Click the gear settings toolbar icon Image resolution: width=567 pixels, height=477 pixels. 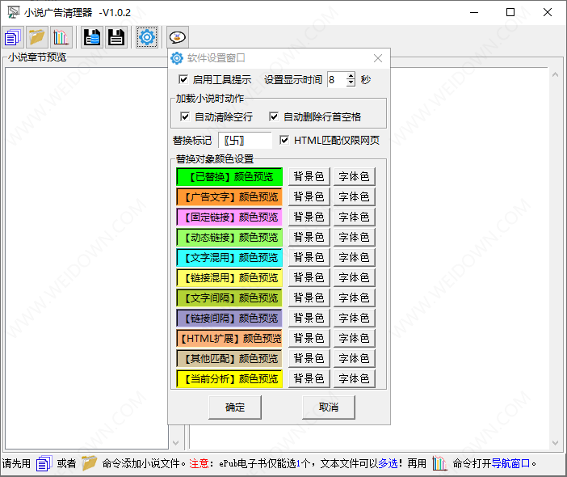point(147,37)
